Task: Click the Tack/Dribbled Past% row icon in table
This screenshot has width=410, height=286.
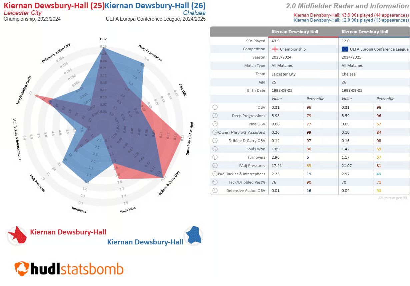Action: [x=215, y=182]
